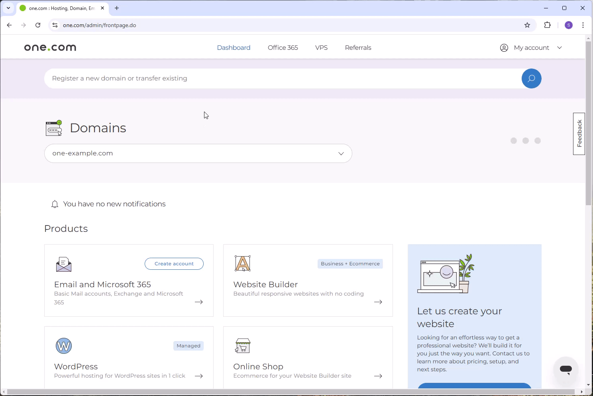Click the Website Builder letter A icon
This screenshot has width=593, height=396.
242,263
